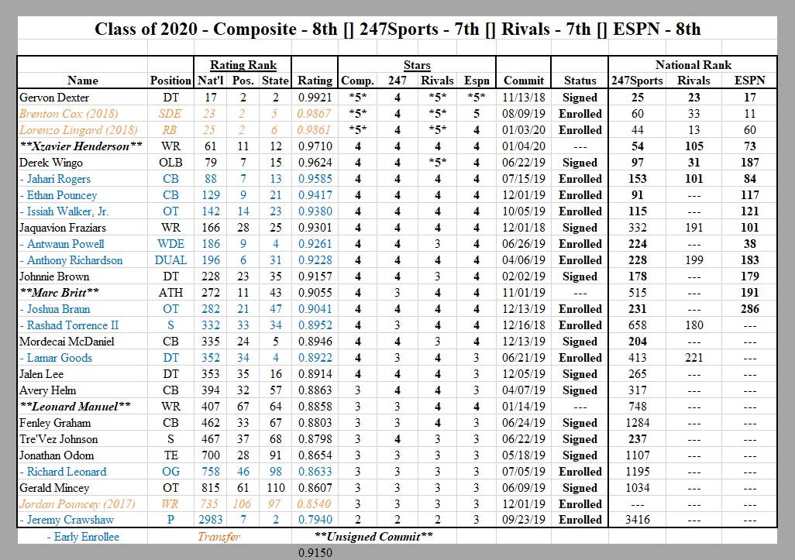Select the Class of 2020 title row
The image size is (795, 560).
(397, 29)
